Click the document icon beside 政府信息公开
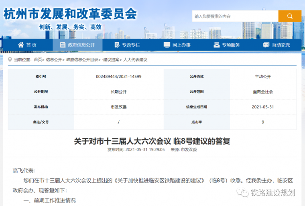 click(62, 45)
